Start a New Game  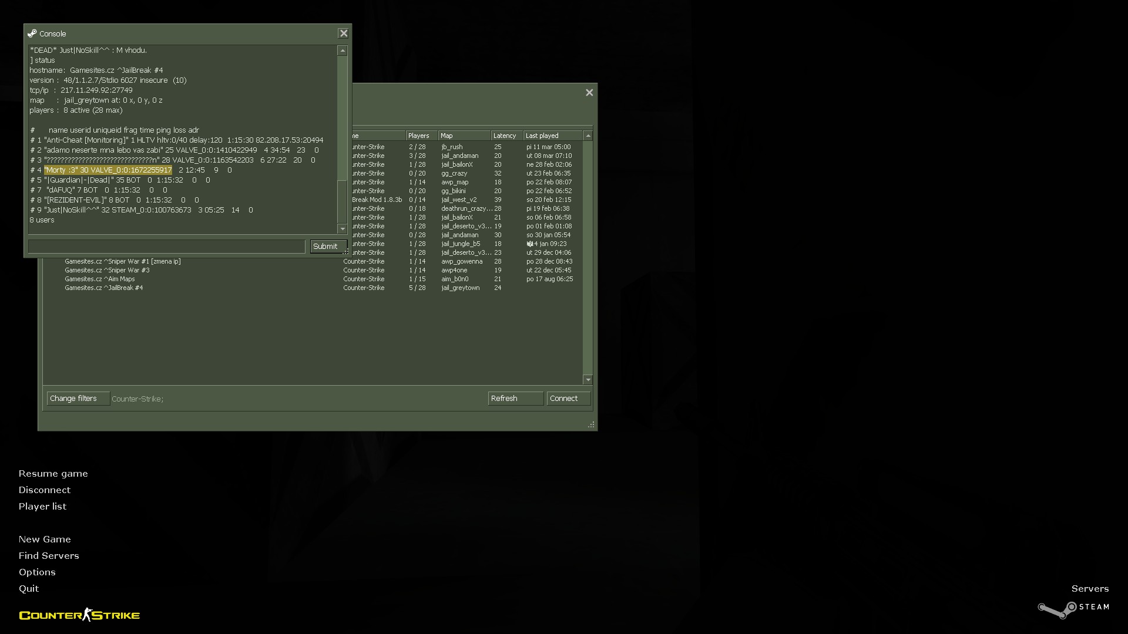45,539
